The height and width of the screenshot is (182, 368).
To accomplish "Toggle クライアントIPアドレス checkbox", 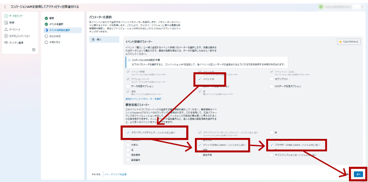I will pyautogui.click(x=128, y=133).
